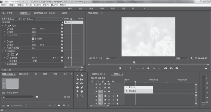Viewport: 211px width, 112px height.
Task: Hide track V1 using its eye icon
Action: (109, 92)
